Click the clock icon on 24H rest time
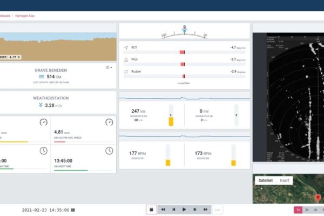Image resolution: width=324 pixels, height=216 pixels. (109, 151)
